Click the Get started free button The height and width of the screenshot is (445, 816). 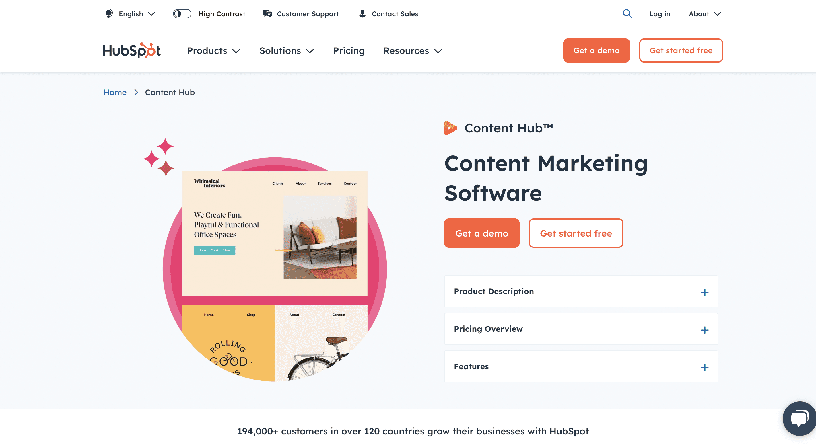pyautogui.click(x=576, y=233)
